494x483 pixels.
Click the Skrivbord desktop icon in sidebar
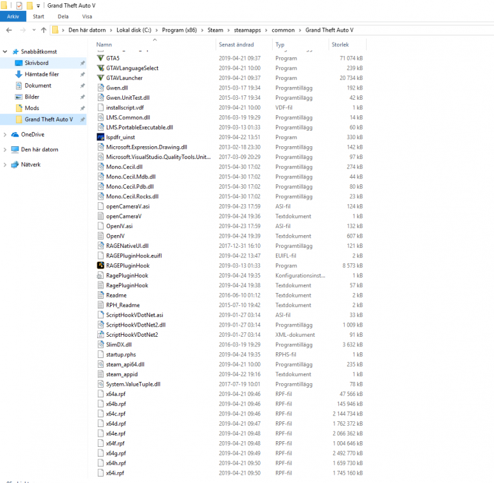coord(19,62)
